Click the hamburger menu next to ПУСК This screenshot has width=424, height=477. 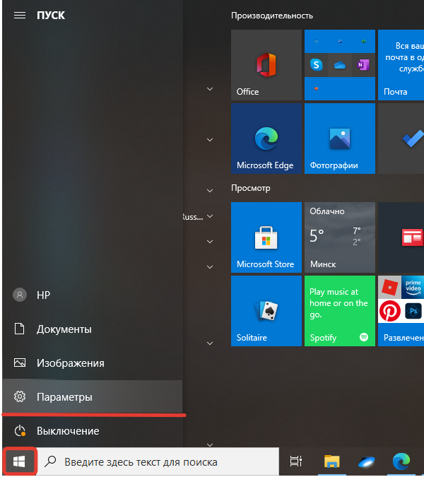20,16
